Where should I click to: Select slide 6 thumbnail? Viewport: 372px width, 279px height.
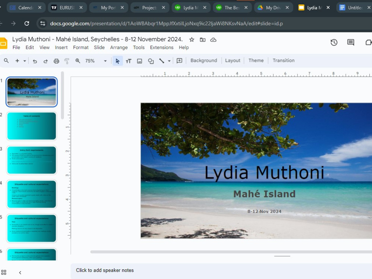pos(32,254)
